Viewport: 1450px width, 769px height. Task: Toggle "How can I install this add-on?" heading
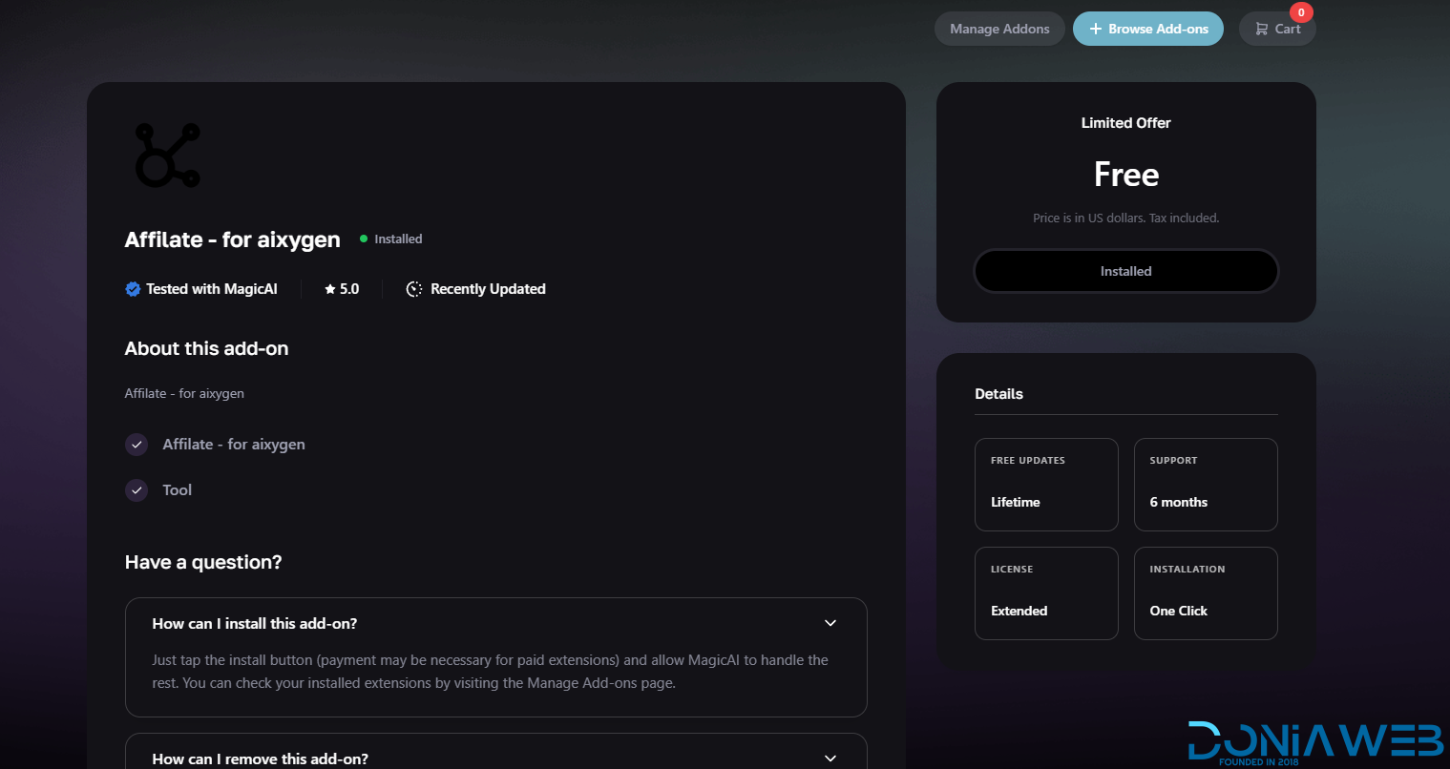coord(255,623)
